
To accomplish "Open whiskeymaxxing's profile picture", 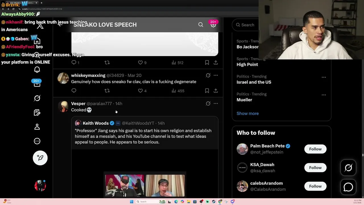I will (63, 78).
